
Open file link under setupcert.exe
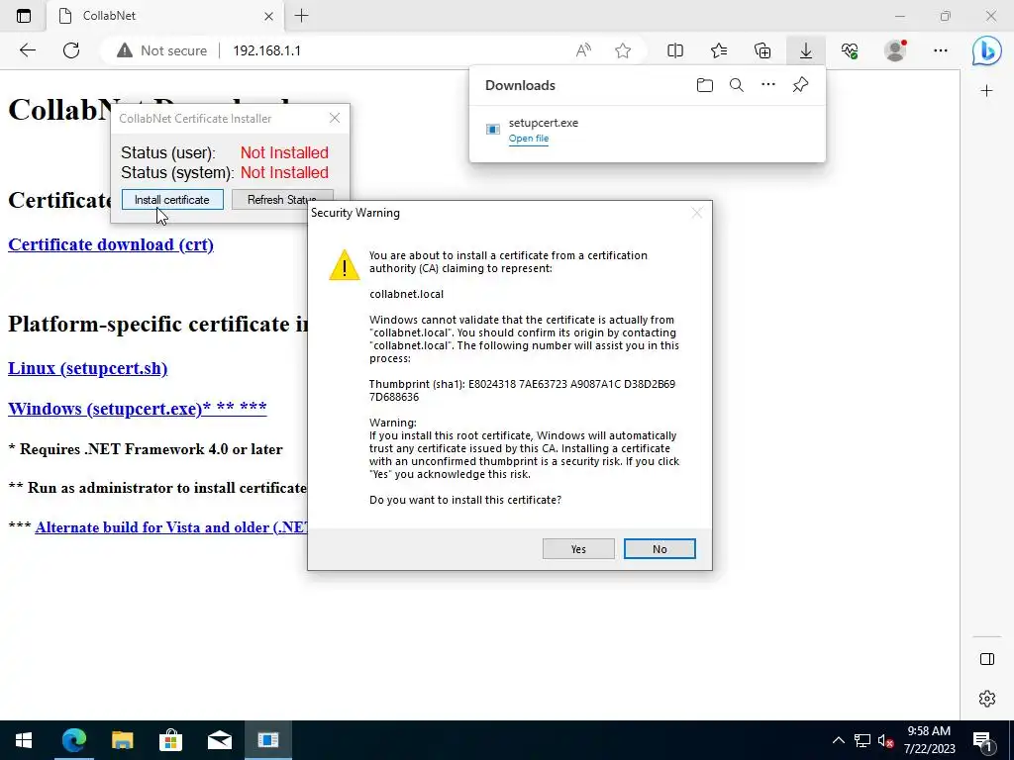pyautogui.click(x=529, y=139)
